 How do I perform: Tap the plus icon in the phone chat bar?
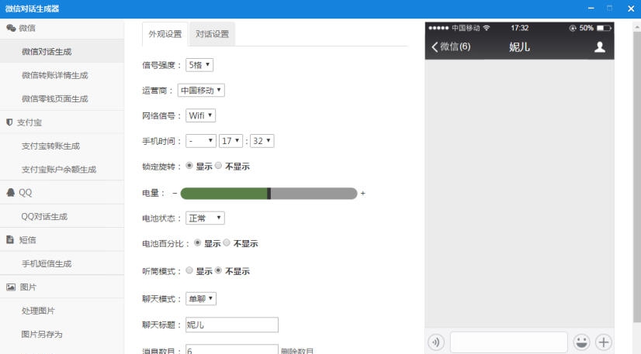pyautogui.click(x=604, y=342)
